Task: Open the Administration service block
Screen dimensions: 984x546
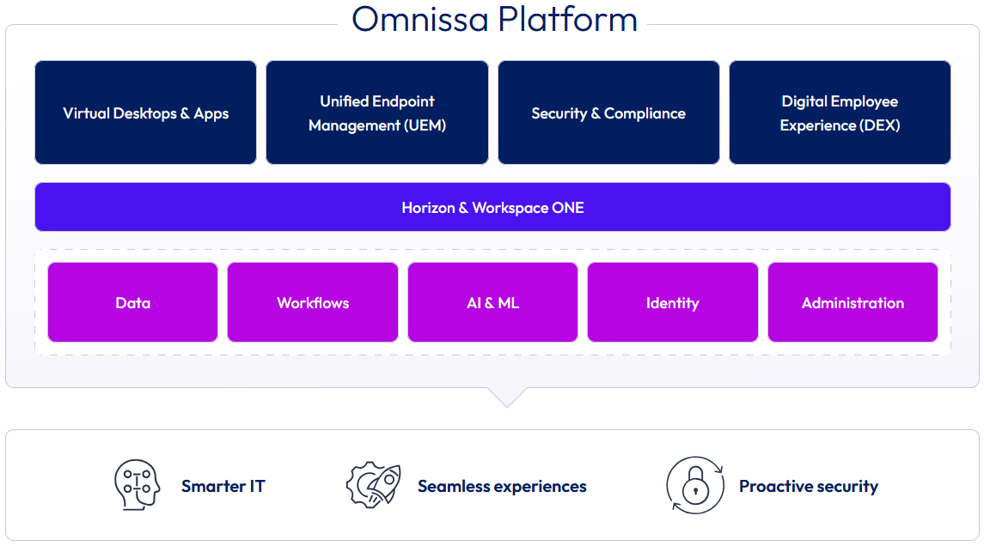Action: [x=853, y=302]
